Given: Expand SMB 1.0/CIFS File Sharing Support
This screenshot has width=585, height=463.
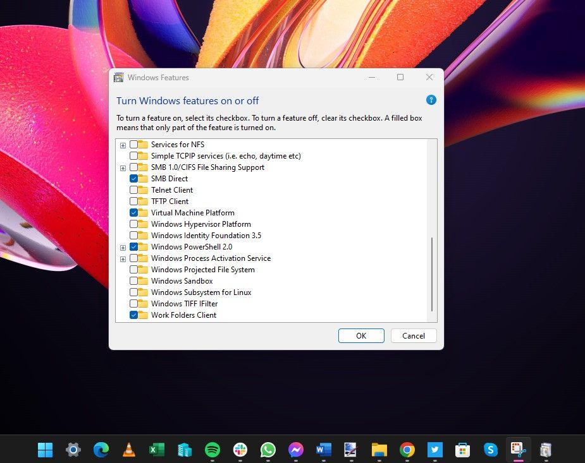Looking at the screenshot, I should [123, 167].
